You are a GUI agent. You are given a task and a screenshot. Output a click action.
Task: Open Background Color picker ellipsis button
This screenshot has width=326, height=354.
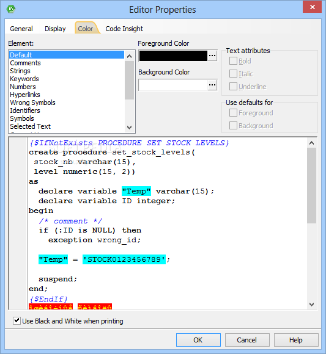tap(212, 85)
